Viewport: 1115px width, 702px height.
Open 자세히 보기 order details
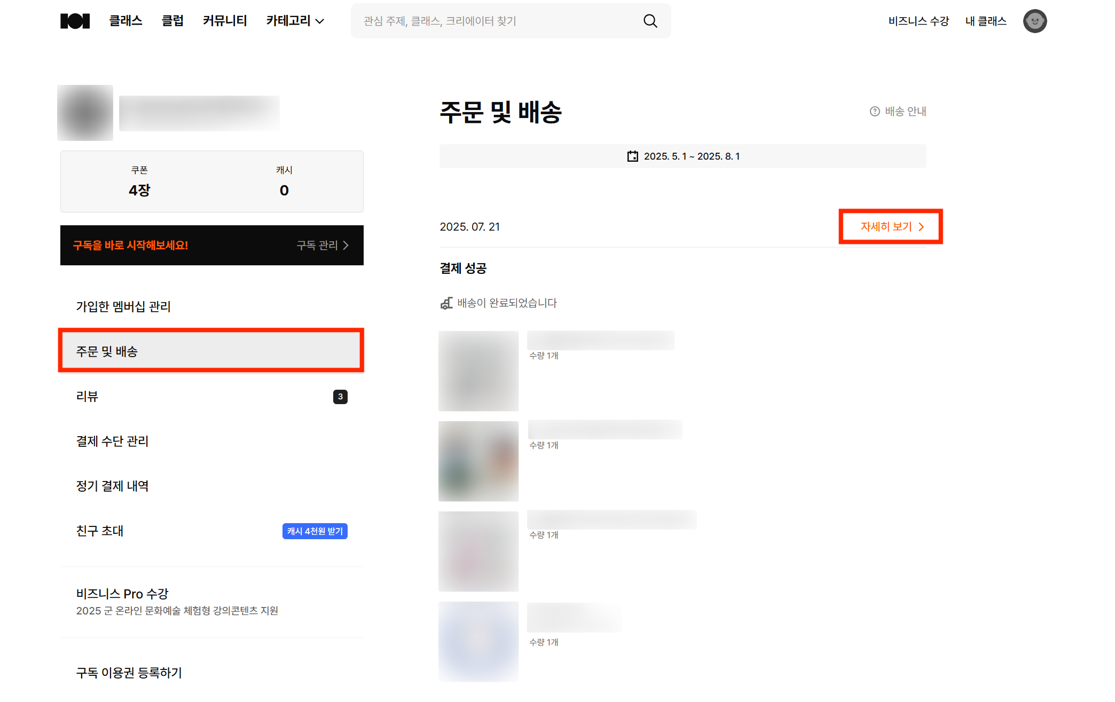891,227
